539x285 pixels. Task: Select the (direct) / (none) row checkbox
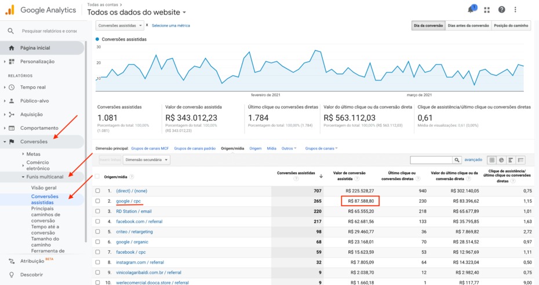(97, 191)
